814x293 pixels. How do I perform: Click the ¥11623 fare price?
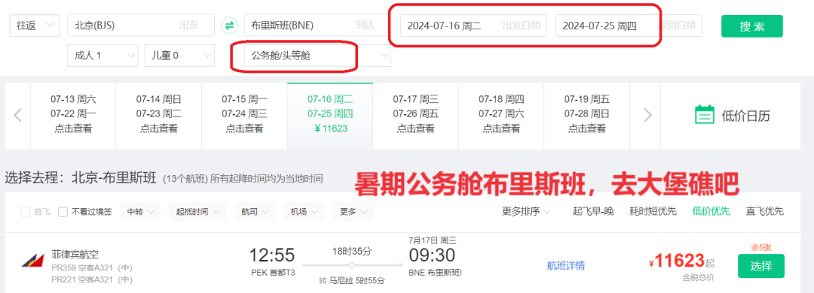(676, 261)
